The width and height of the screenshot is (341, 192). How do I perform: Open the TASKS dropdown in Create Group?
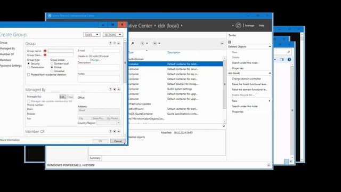point(92,35)
